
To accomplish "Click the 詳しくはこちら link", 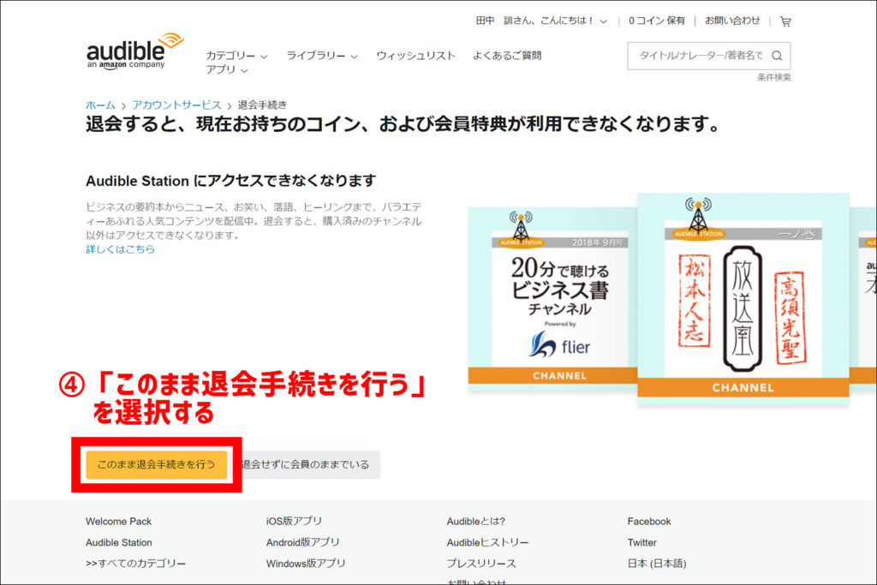I will [x=120, y=249].
